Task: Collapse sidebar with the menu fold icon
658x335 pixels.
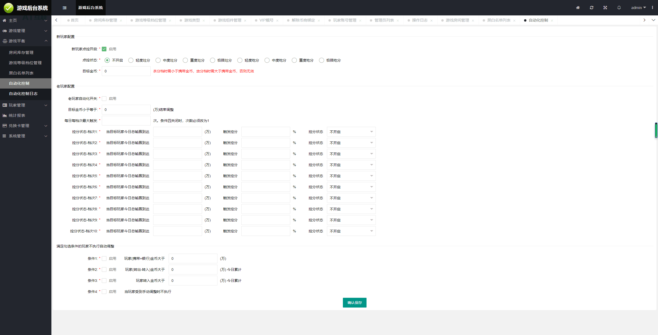Action: [65, 8]
